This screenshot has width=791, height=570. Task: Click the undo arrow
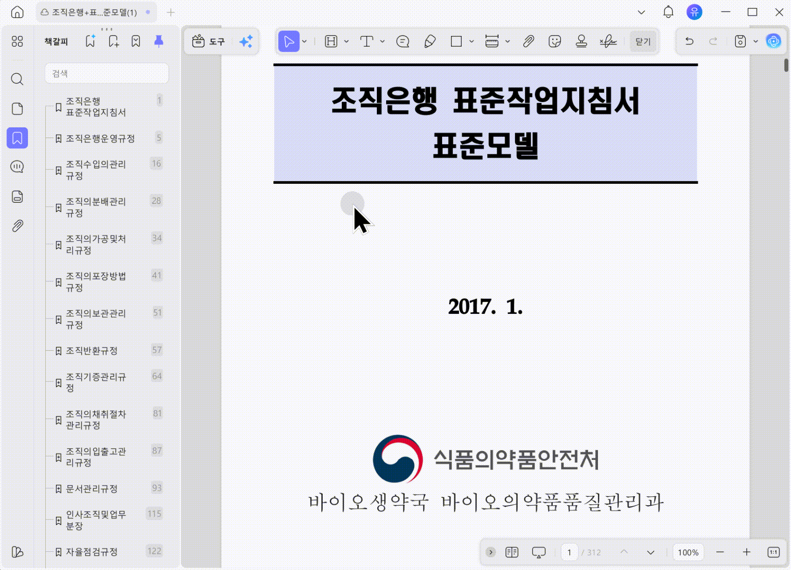coord(689,42)
